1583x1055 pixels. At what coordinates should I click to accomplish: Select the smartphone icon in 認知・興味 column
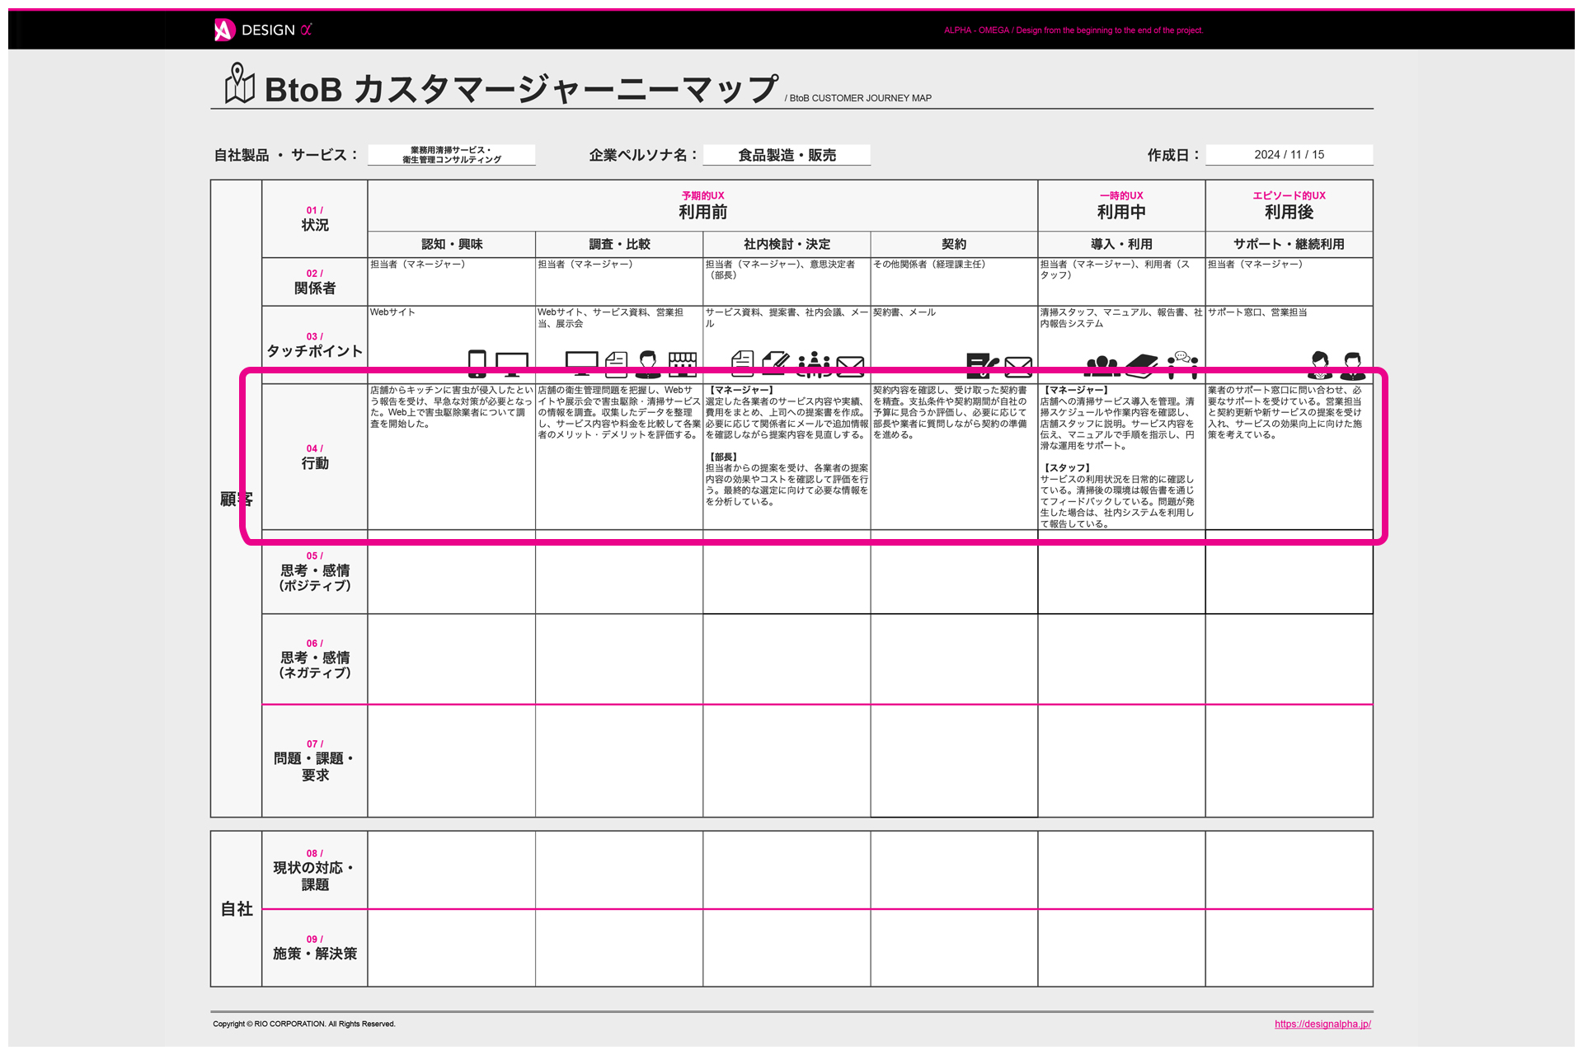477,363
